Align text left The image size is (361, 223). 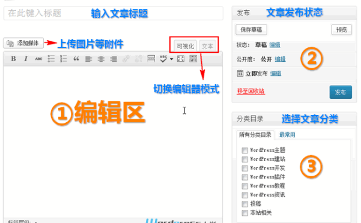tap(88, 59)
